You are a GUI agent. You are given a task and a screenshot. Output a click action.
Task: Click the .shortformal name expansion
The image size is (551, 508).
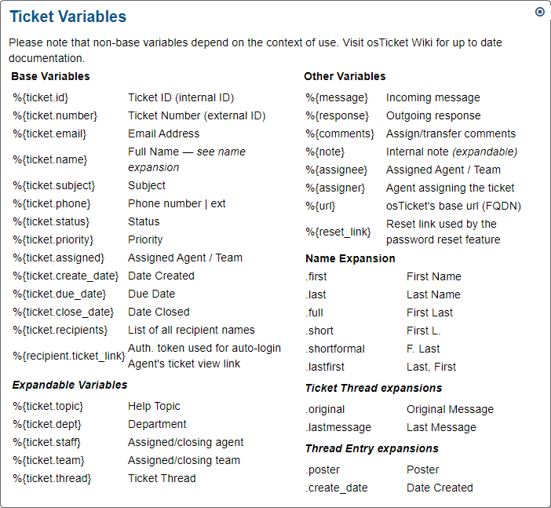click(x=335, y=349)
